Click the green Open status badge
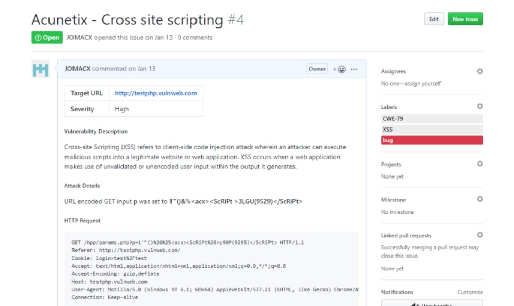514x306 pixels. click(x=47, y=38)
